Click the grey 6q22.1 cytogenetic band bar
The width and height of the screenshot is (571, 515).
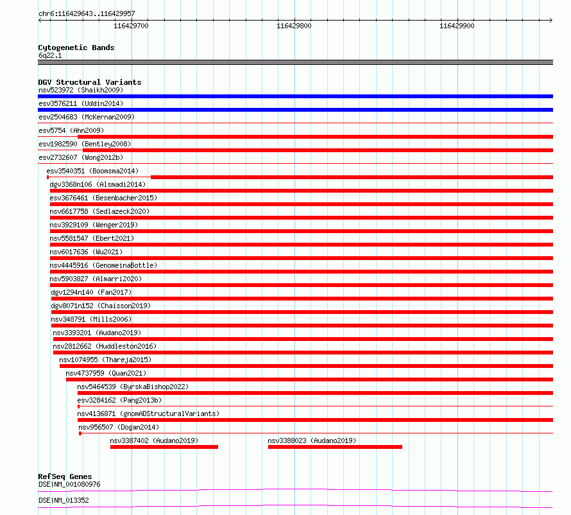click(295, 62)
